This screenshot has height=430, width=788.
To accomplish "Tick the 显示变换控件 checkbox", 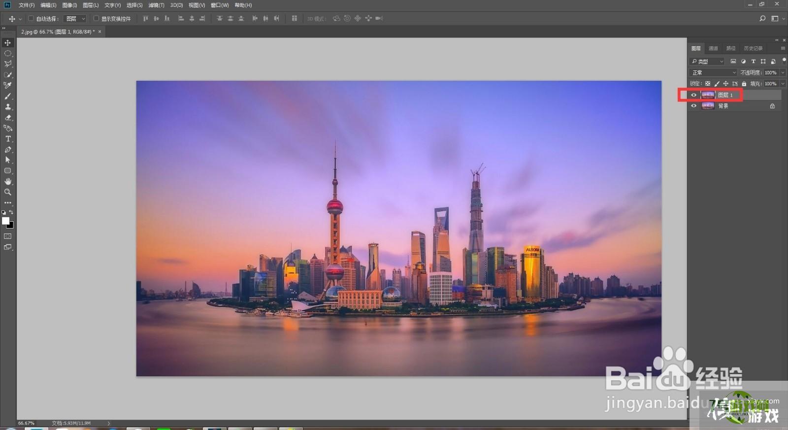I will tap(96, 18).
